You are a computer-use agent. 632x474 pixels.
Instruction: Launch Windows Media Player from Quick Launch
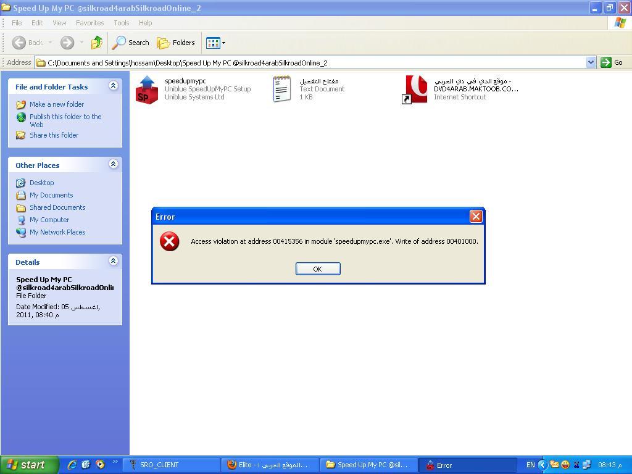[x=100, y=465]
